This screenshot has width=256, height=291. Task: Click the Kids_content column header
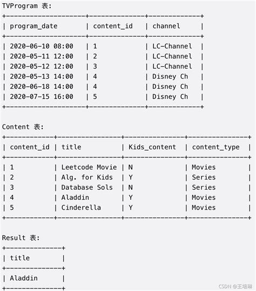click(152, 147)
